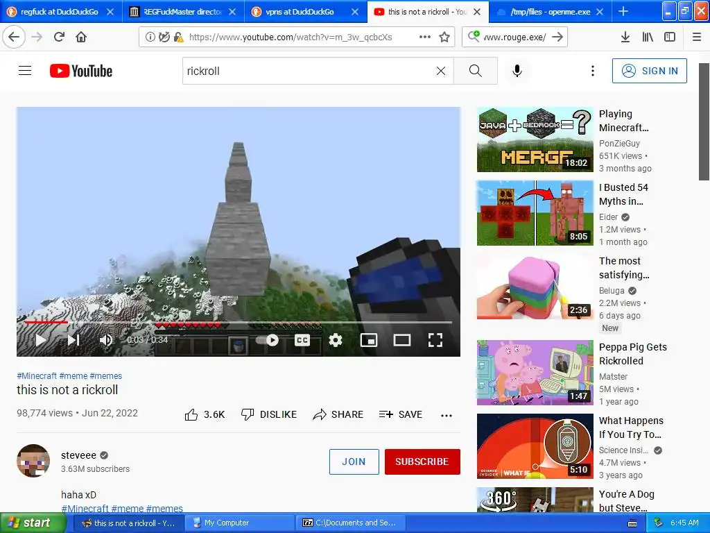This screenshot has width=710, height=533.
Task: Enable miniplayer mode
Action: tap(369, 340)
